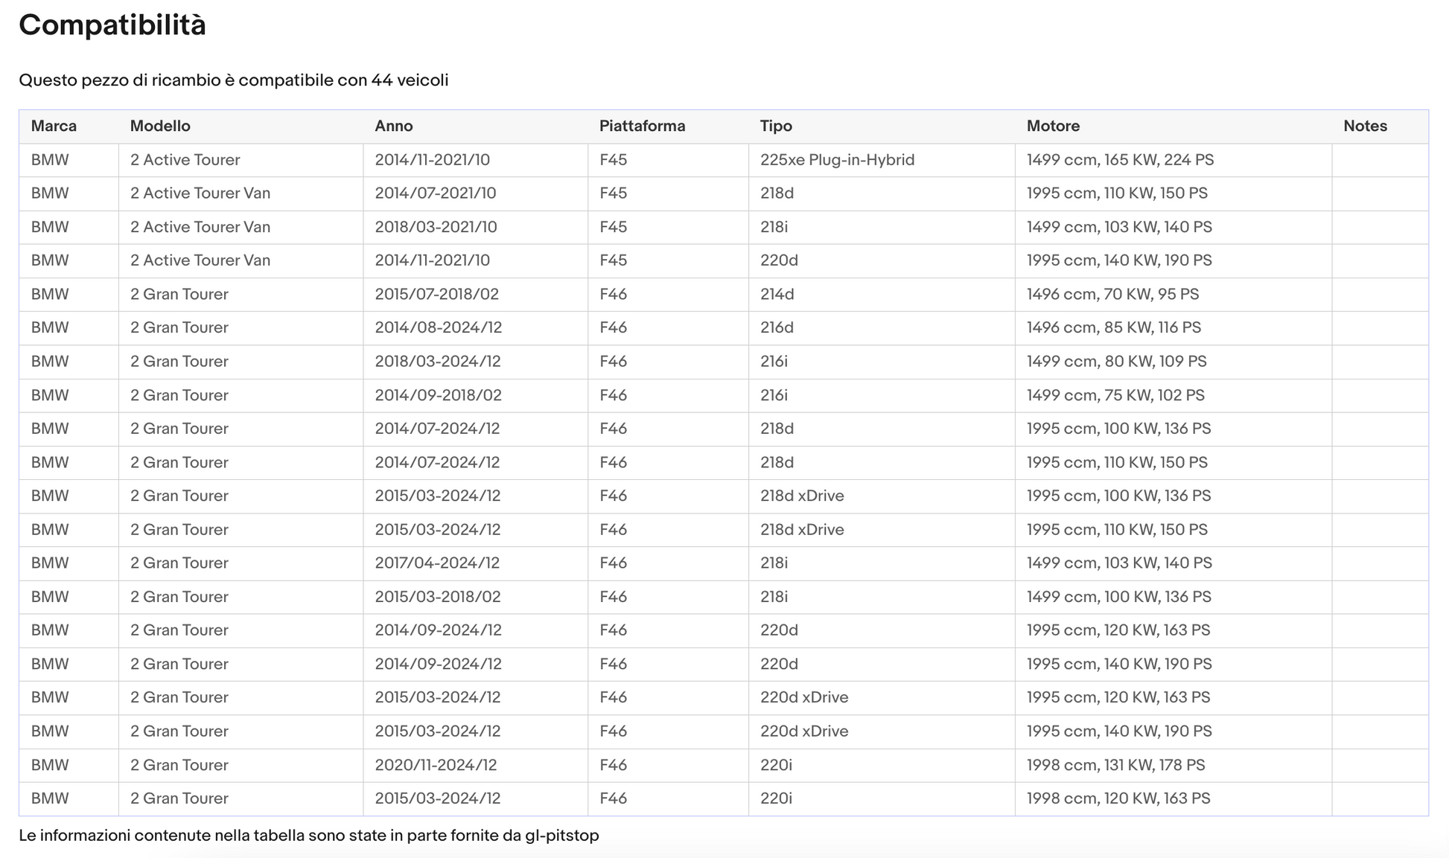Select the 1496 ccm, 85 KW, 116 PS cell

click(x=1173, y=327)
